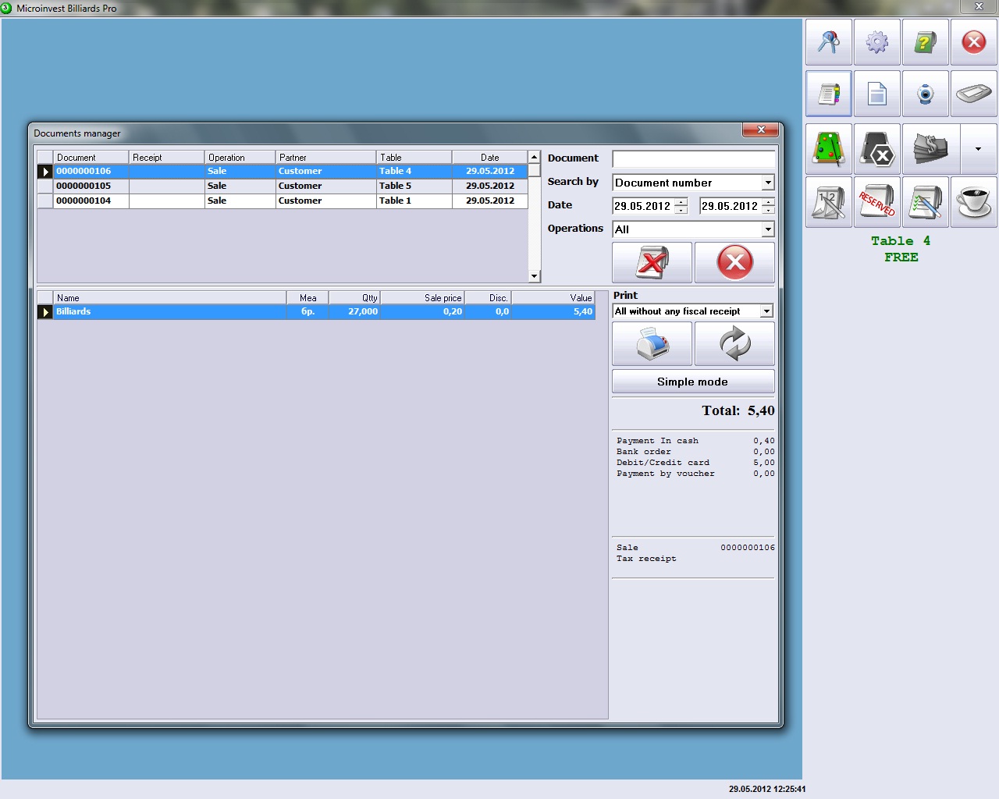Click the Sale price column header

coord(422,298)
